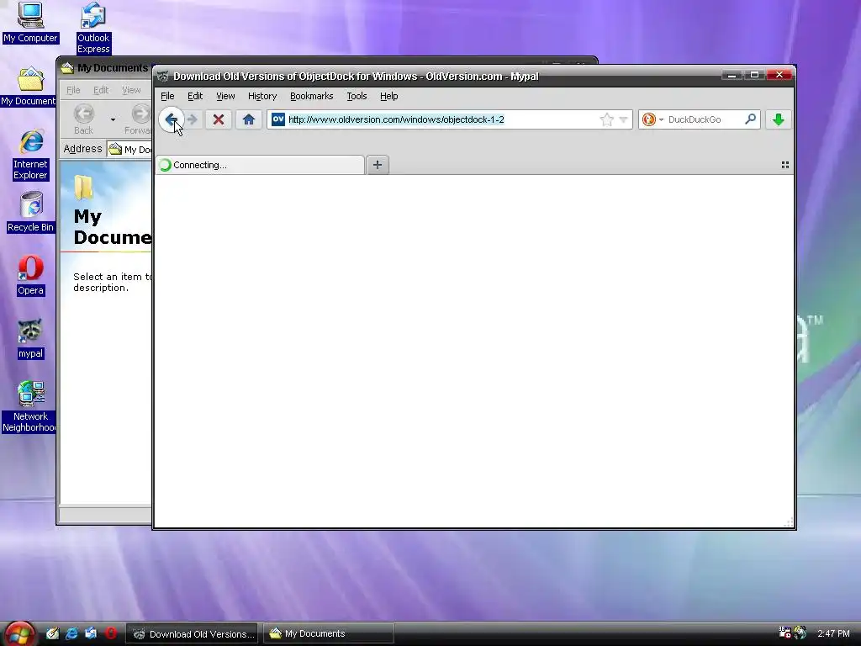
Task: Maximize the Mypal browser window
Action: (x=754, y=75)
